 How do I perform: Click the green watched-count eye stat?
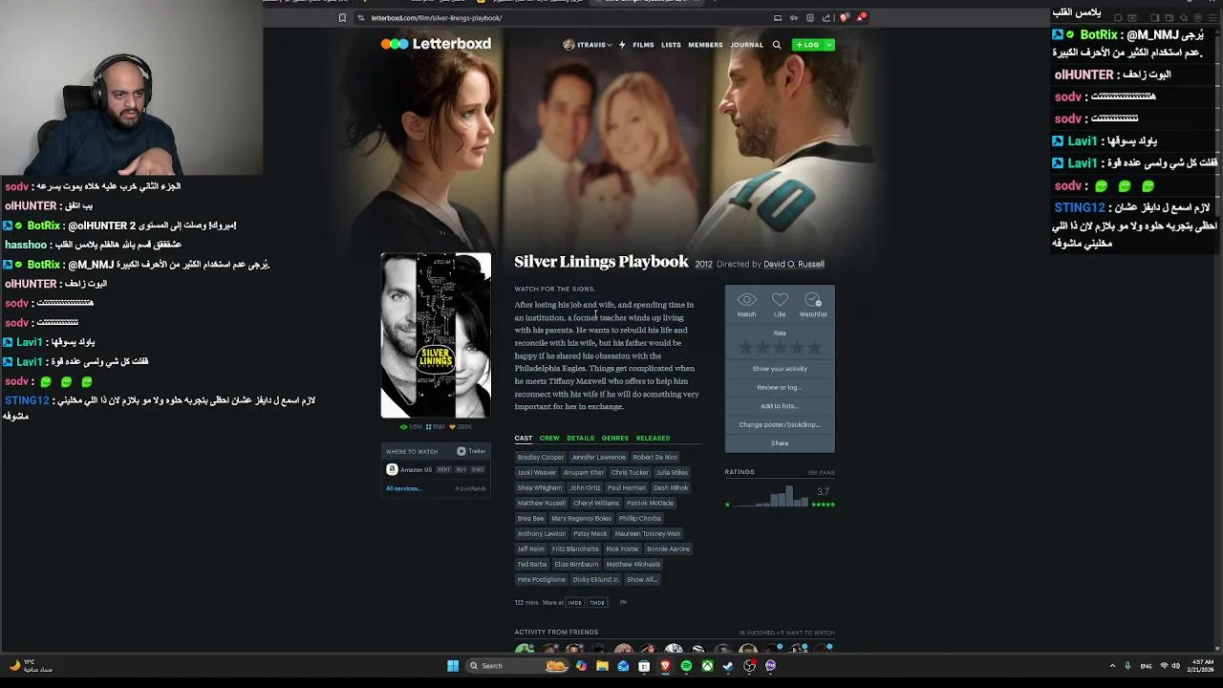(411, 427)
